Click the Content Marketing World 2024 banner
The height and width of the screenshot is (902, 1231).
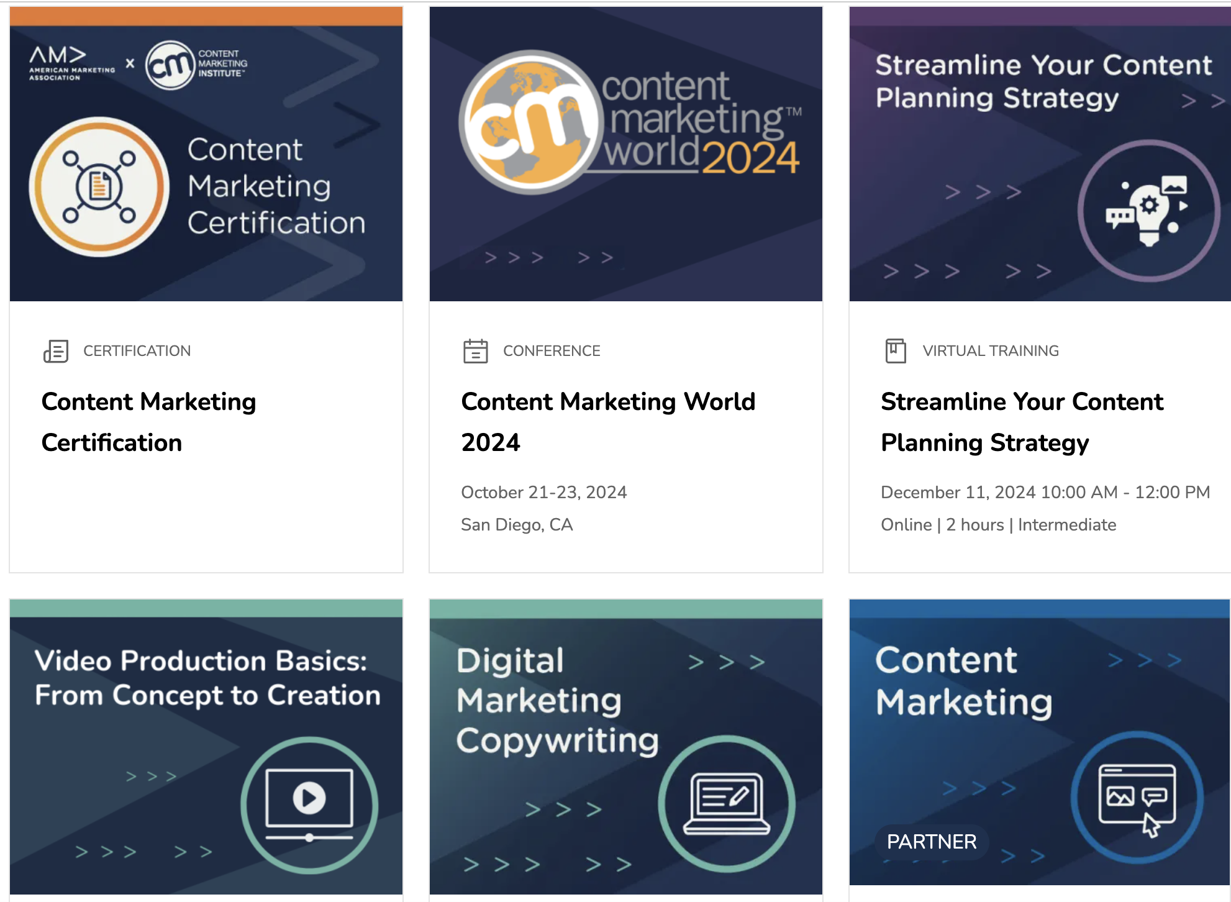coord(625,153)
